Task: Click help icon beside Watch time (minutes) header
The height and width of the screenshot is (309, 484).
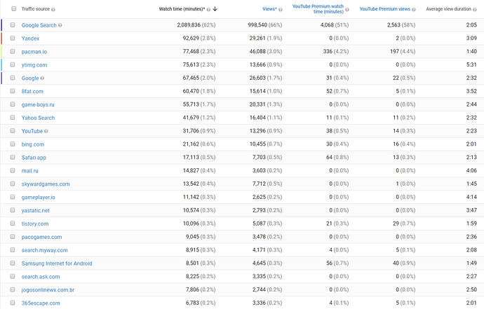Action: pos(208,10)
